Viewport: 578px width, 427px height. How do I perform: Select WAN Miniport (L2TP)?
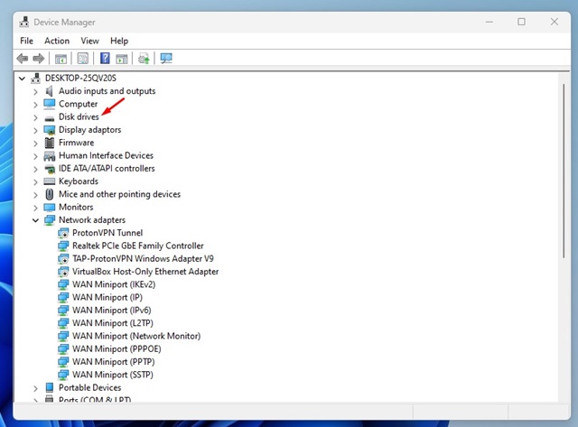coord(113,323)
